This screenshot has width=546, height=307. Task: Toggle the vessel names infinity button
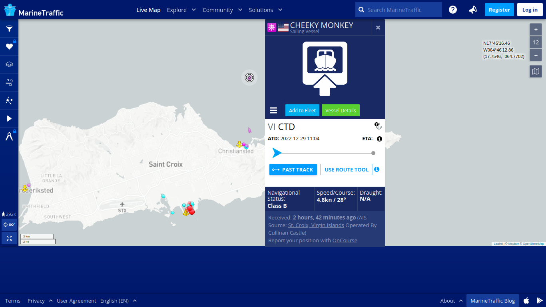(x=9, y=225)
